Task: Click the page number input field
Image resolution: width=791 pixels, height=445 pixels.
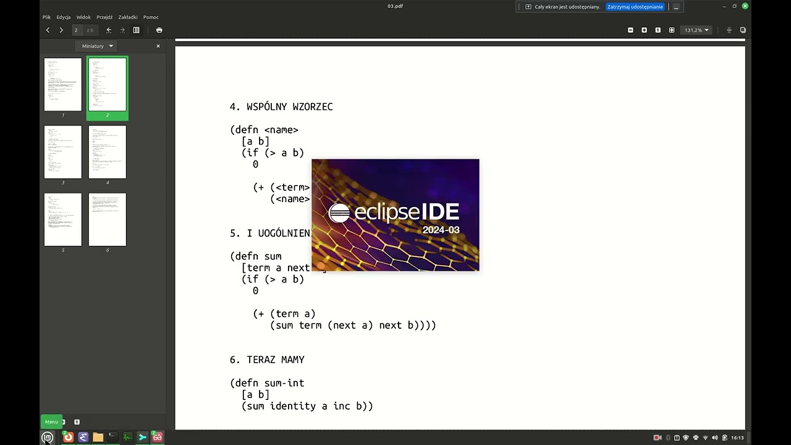Action: click(x=77, y=30)
